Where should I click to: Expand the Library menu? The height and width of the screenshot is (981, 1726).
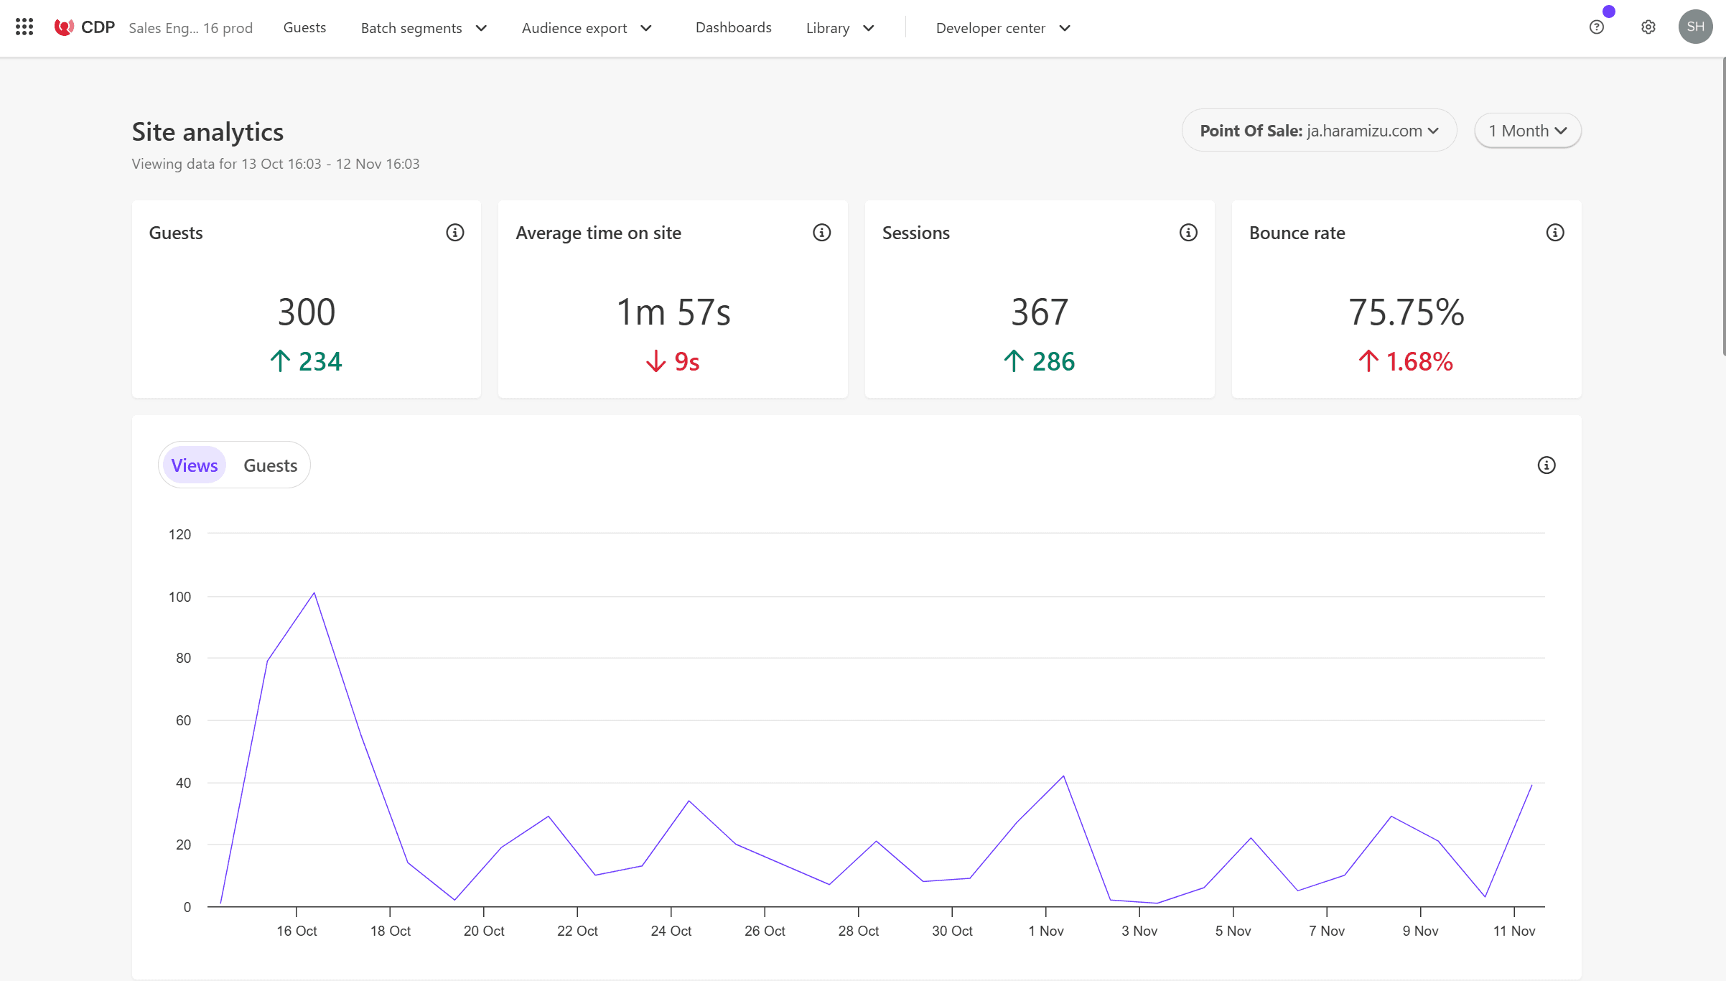pos(839,28)
